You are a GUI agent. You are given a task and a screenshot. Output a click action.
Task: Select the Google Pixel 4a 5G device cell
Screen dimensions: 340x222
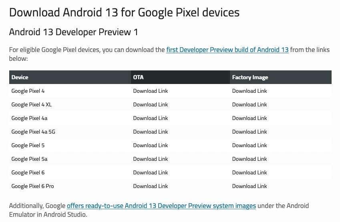tap(70, 132)
